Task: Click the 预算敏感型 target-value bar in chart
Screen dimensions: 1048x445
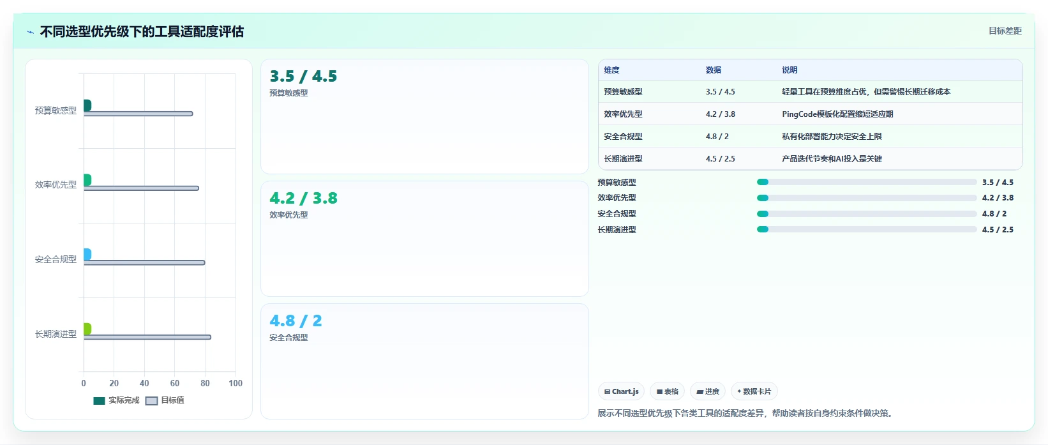Action: click(x=138, y=114)
